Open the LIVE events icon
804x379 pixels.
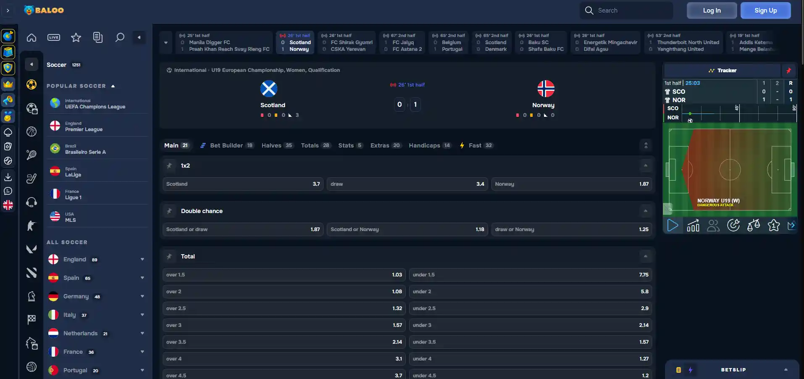54,37
